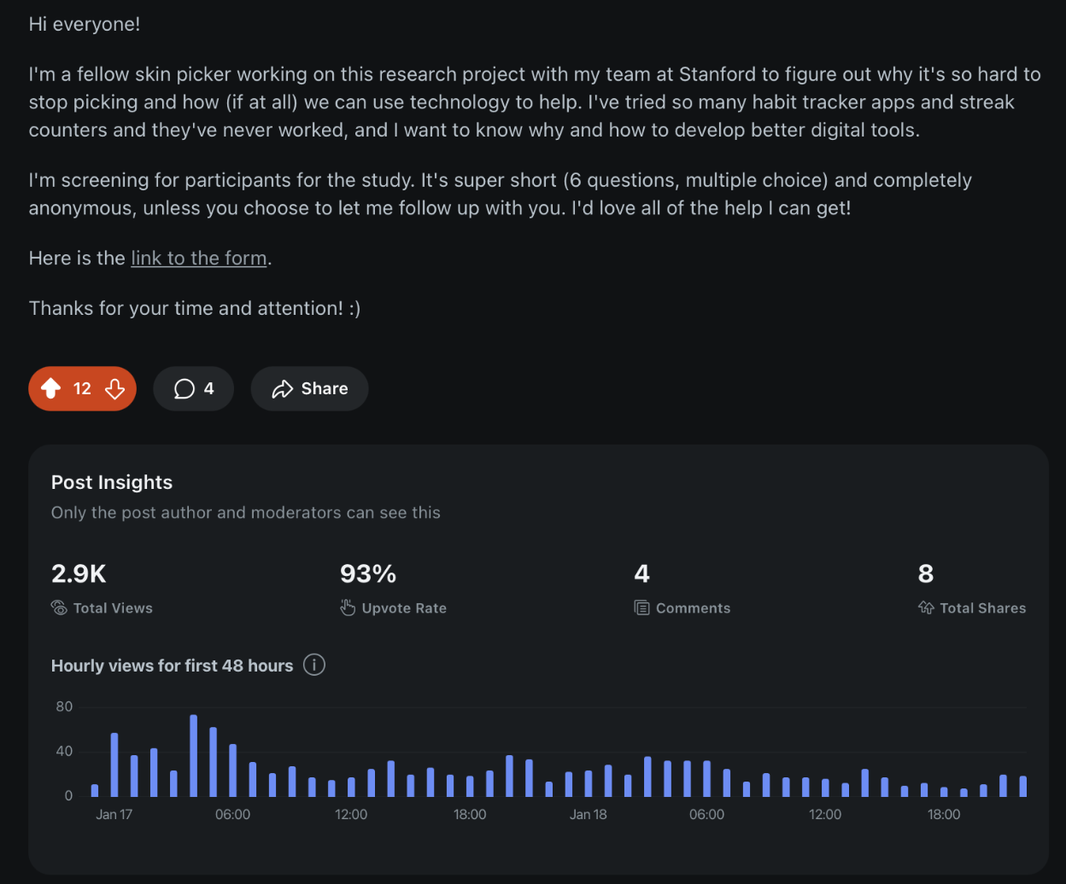This screenshot has width=1066, height=884.
Task: Upvote the post with the up arrow
Action: [51, 389]
